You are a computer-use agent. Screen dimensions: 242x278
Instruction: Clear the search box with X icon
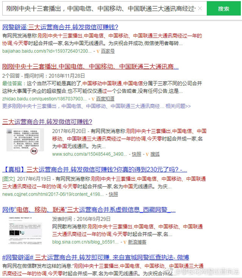coord(200,8)
